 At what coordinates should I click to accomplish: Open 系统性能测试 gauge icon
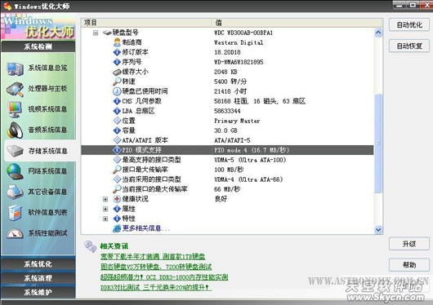click(15, 233)
